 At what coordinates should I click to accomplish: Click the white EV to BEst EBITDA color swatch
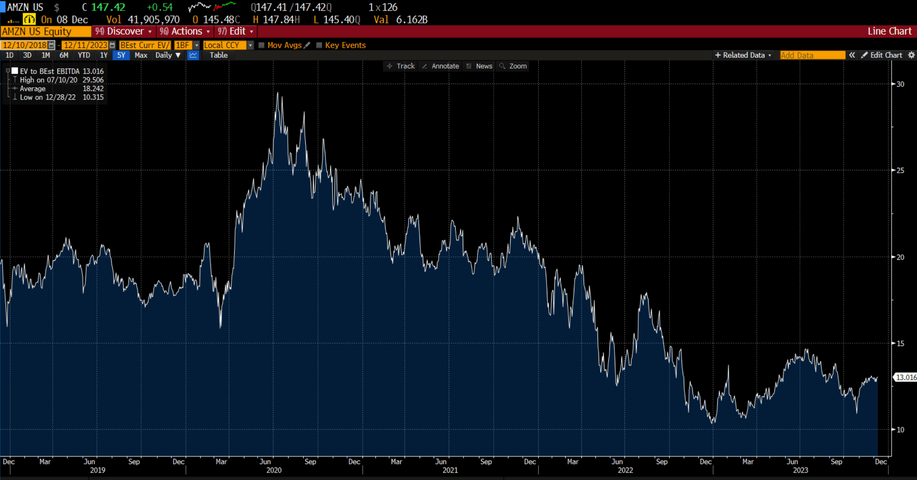click(x=15, y=71)
